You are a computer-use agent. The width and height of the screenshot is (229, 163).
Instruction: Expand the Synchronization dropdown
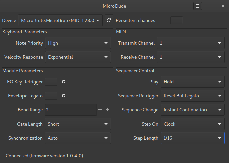(x=78, y=138)
